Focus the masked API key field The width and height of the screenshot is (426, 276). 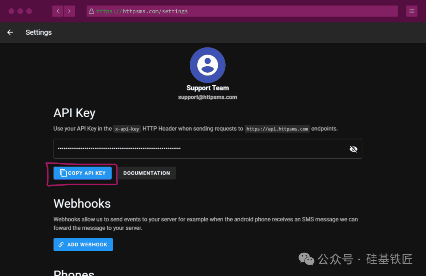pos(207,149)
